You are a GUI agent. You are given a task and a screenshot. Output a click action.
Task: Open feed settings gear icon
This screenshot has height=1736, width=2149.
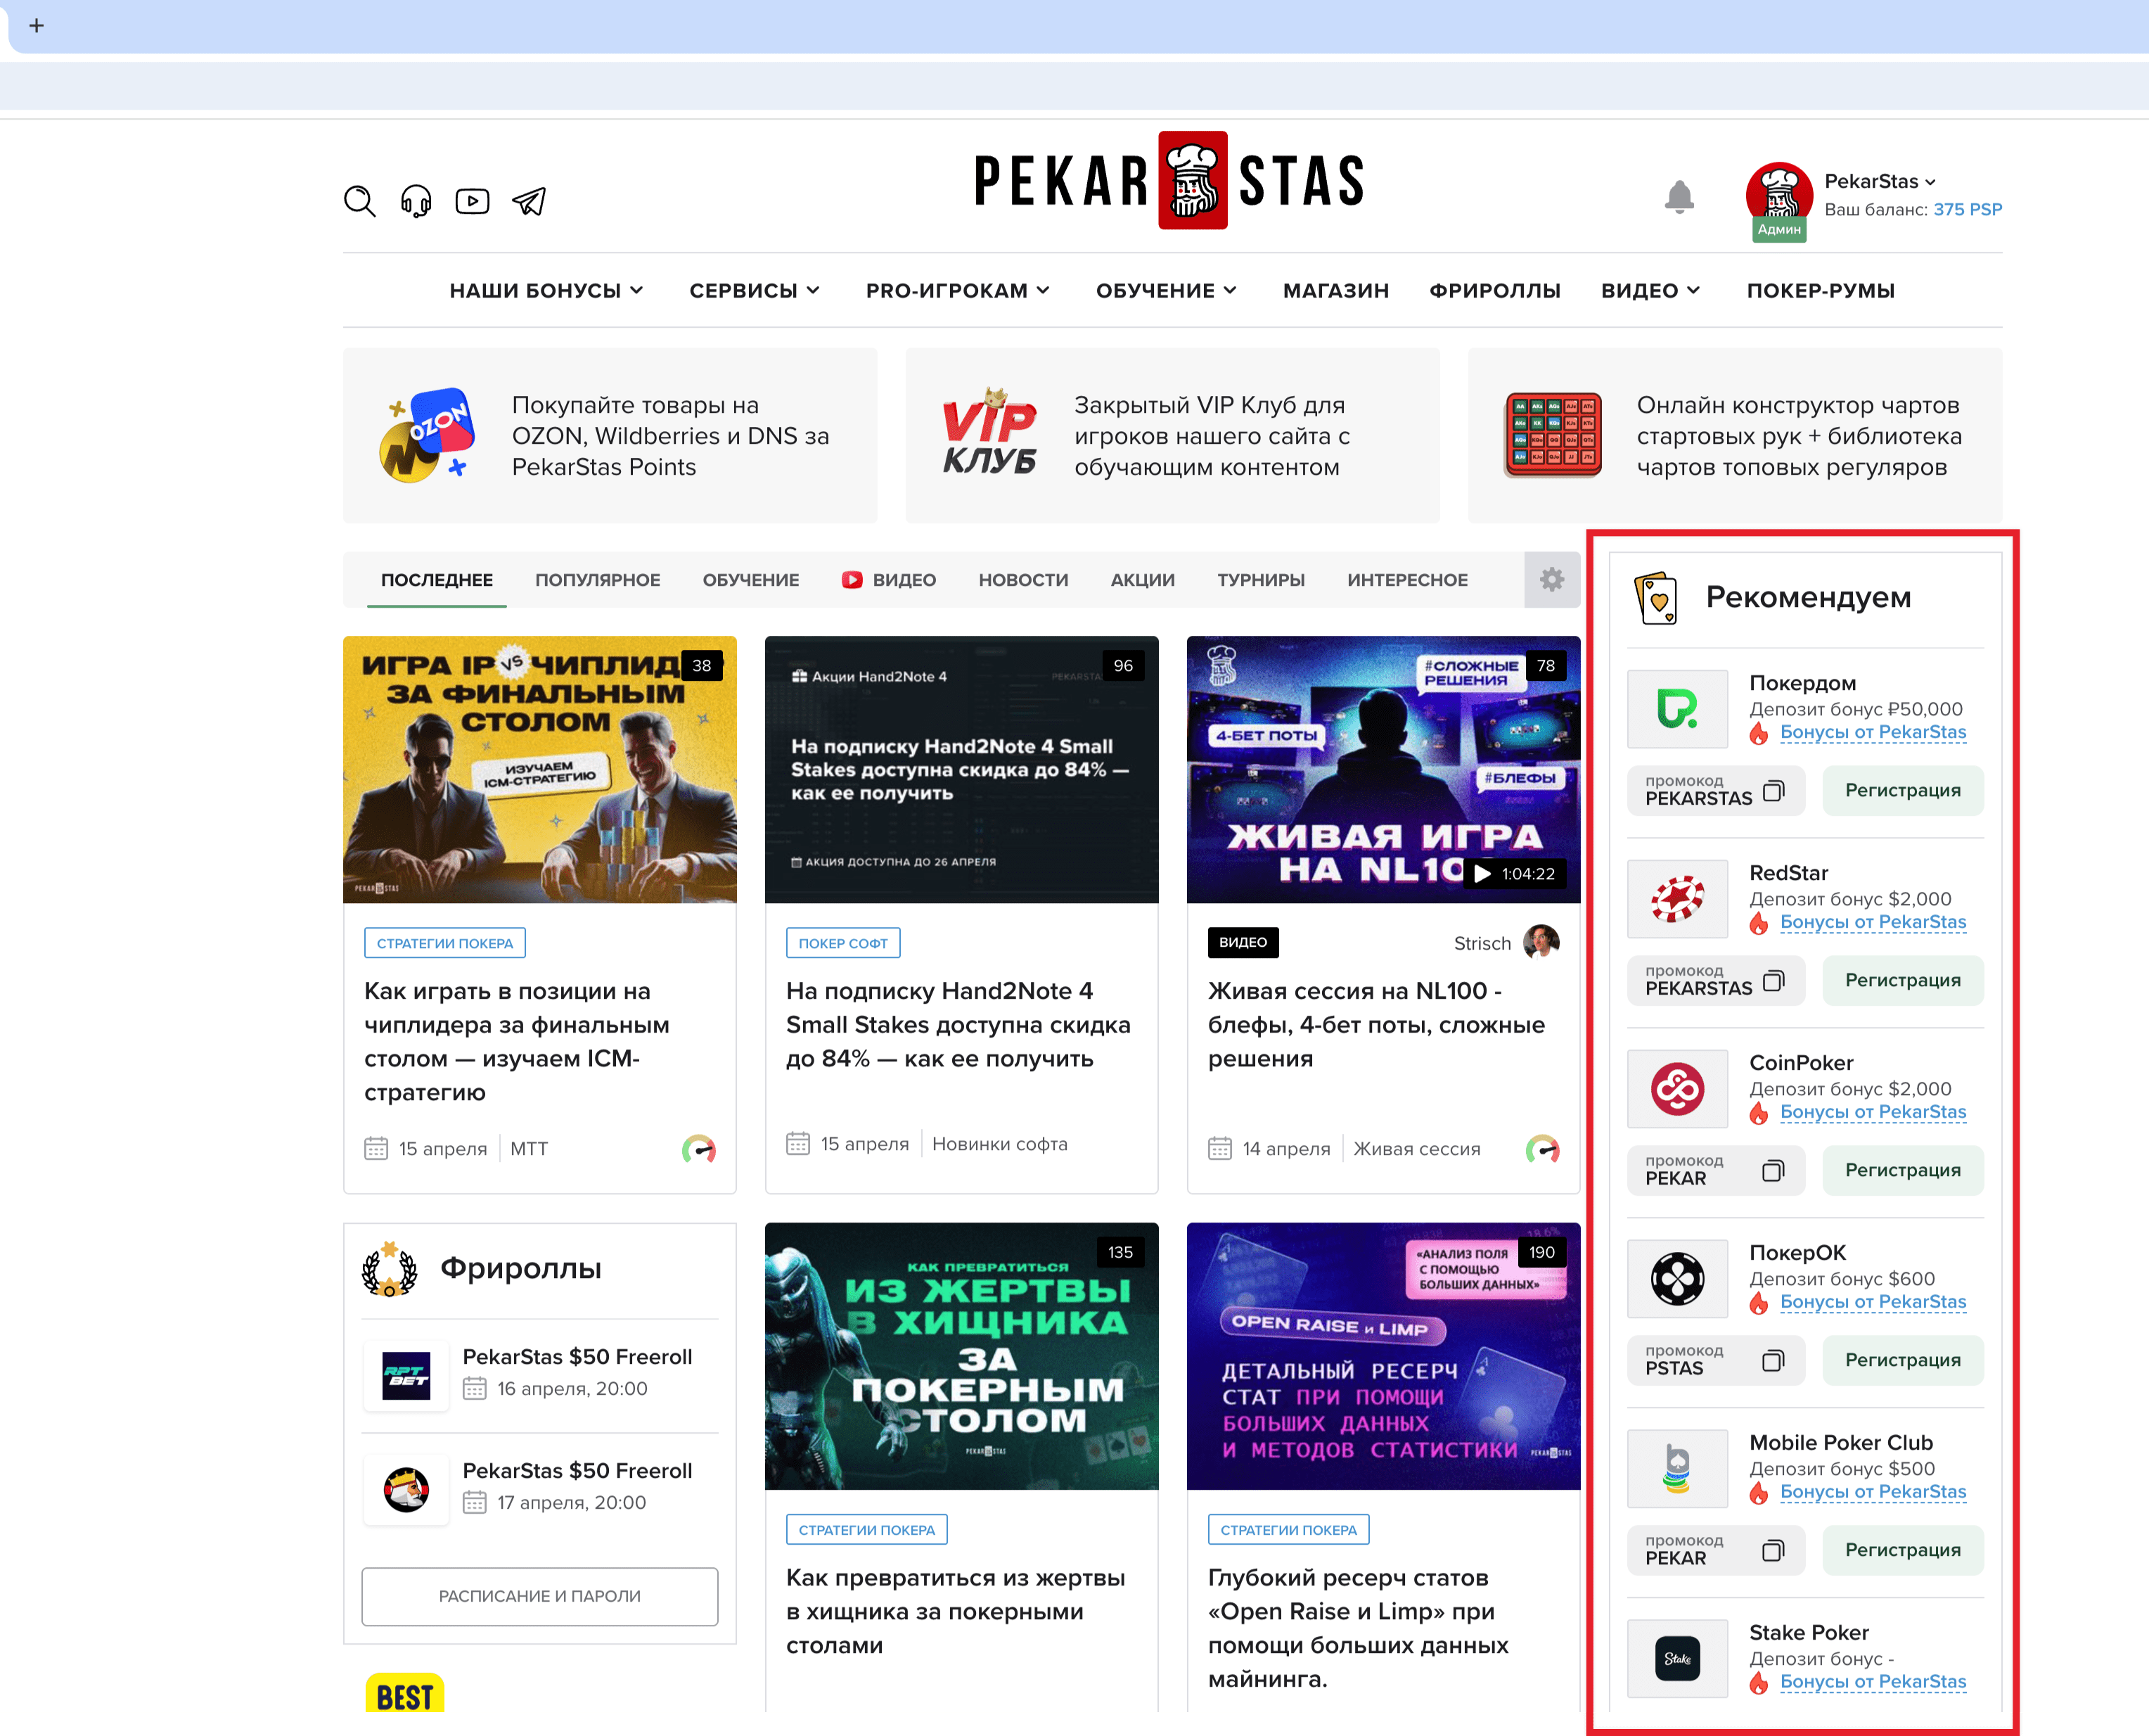tap(1551, 579)
